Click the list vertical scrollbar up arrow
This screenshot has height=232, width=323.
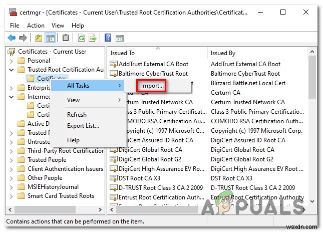tap(312, 52)
